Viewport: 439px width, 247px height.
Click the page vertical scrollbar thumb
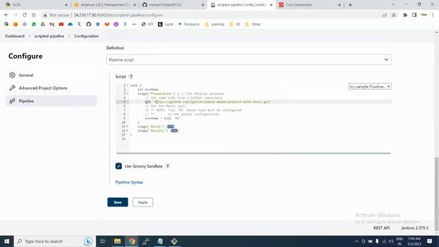[436, 195]
